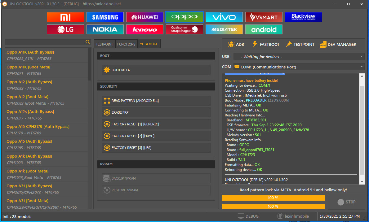
Task: Click the user avatar icon in the status bar
Action: tap(280, 216)
